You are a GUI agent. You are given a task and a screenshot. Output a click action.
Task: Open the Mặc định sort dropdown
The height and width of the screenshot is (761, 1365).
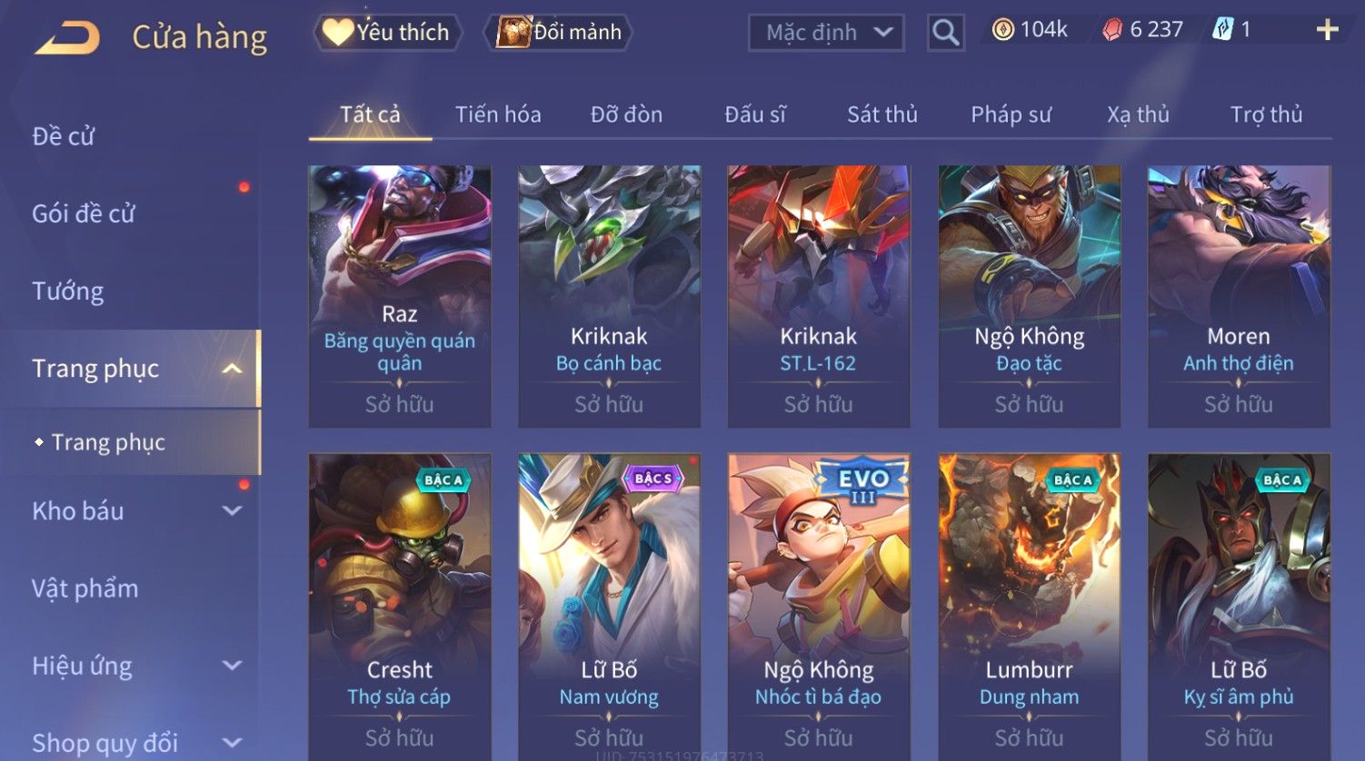click(x=826, y=33)
